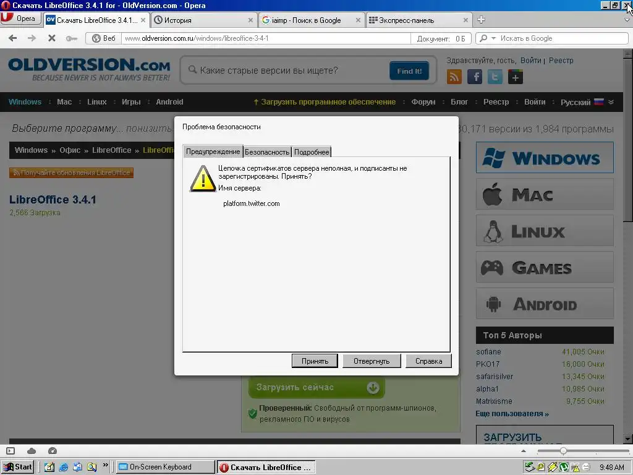
Task: Click the Find It! button
Action: [409, 71]
